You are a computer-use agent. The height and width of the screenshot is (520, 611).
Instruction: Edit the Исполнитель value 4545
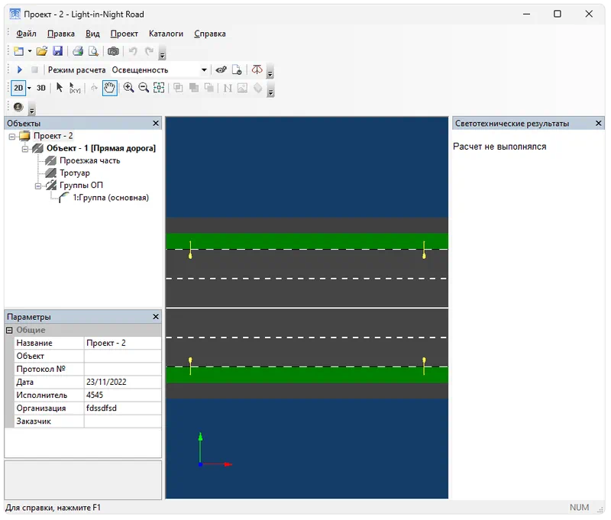123,396
